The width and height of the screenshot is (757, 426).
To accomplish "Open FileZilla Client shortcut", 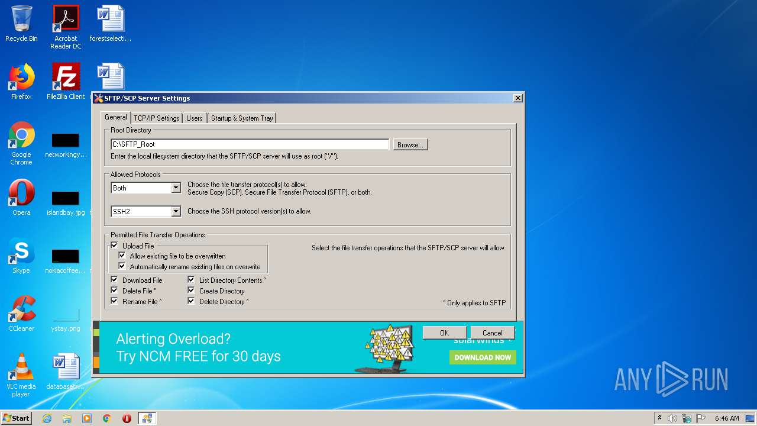I will point(66,82).
